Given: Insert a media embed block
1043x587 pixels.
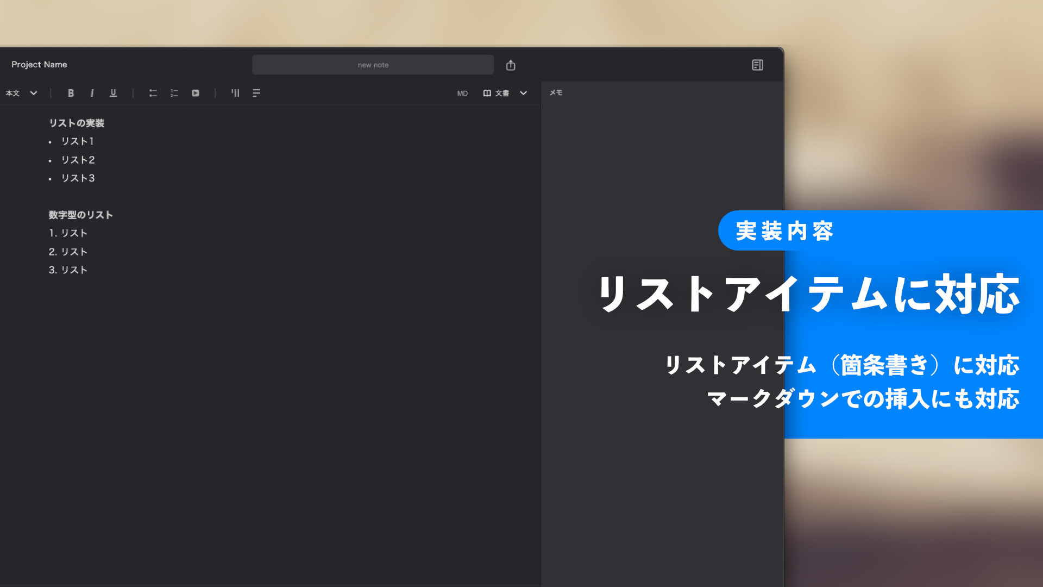Looking at the screenshot, I should 196,93.
